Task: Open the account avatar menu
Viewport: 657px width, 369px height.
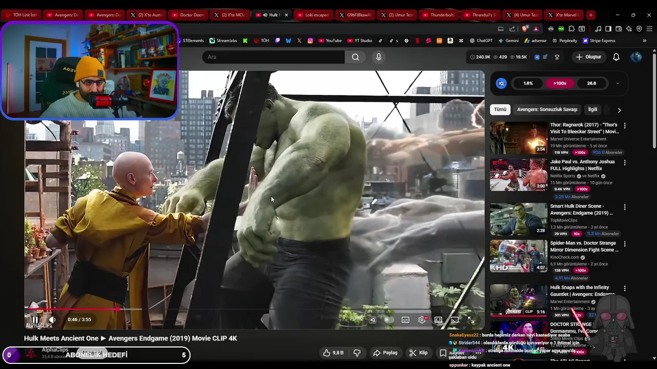Action: 636,57
